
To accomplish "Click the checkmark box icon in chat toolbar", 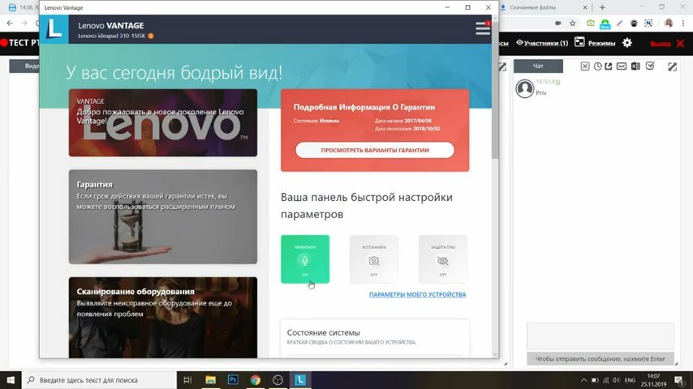I will pyautogui.click(x=650, y=66).
